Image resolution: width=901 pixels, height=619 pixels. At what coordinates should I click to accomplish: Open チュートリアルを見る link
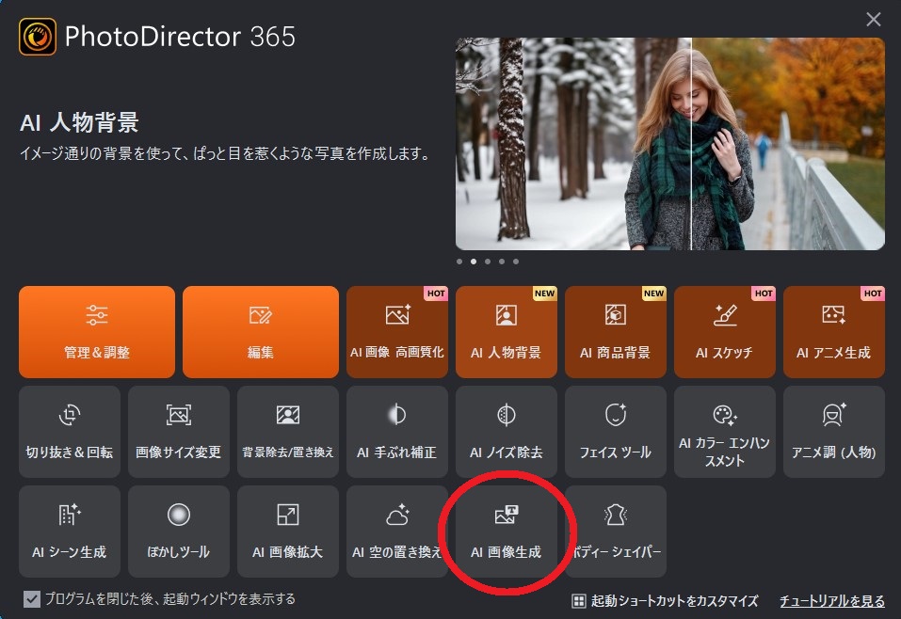click(x=832, y=601)
